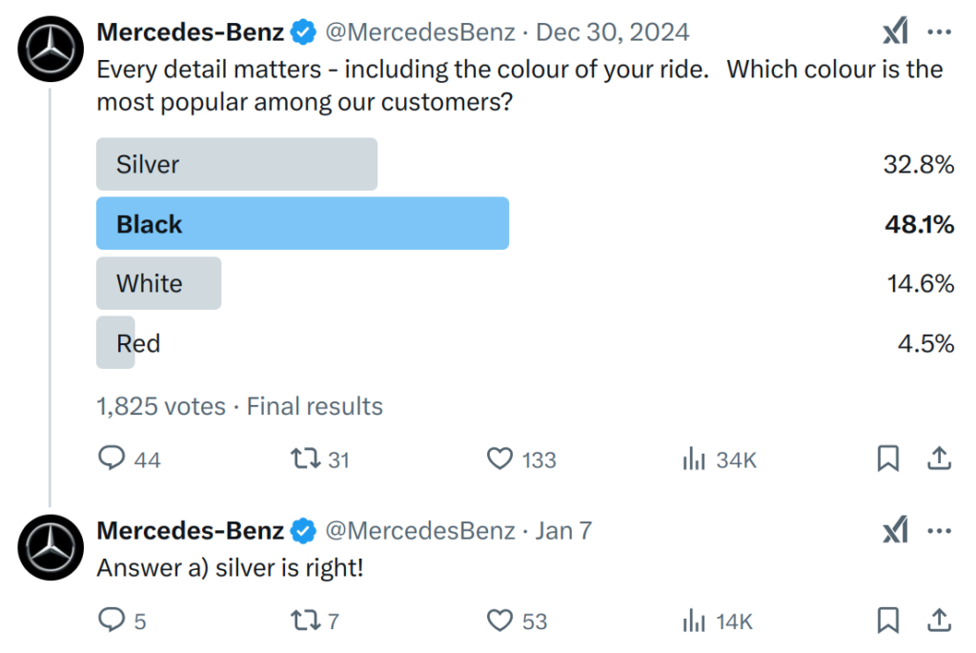
Task: Like the poll tweet with 133 likes
Action: click(499, 459)
